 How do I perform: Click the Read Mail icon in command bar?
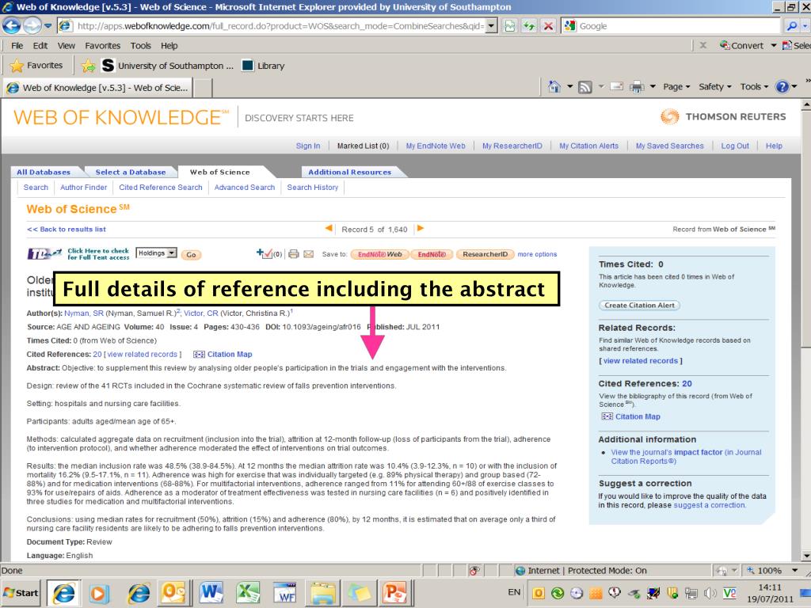616,87
